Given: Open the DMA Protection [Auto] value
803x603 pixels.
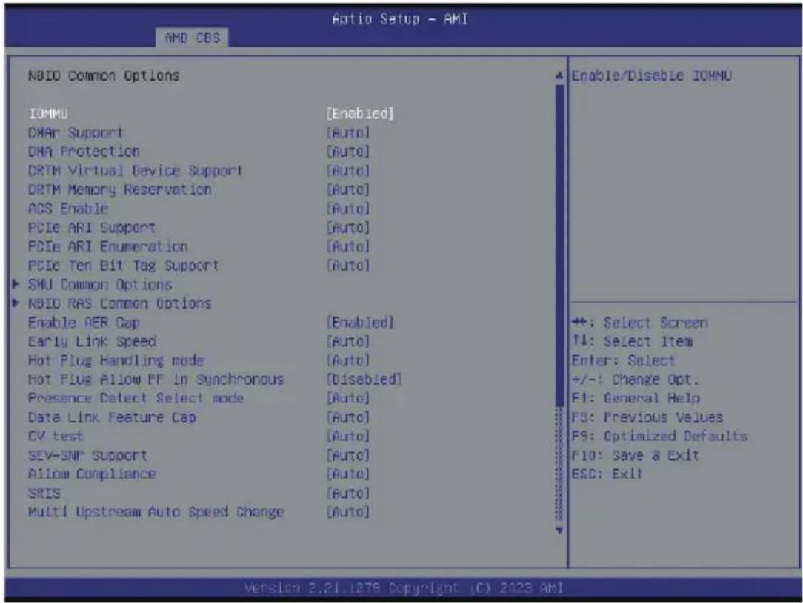Looking at the screenshot, I should point(347,152).
